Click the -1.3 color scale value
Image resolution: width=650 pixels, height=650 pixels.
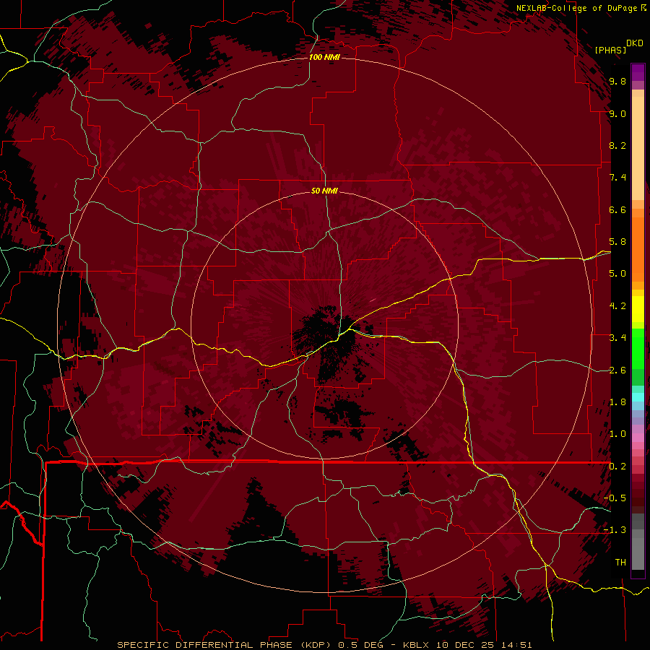[615, 530]
